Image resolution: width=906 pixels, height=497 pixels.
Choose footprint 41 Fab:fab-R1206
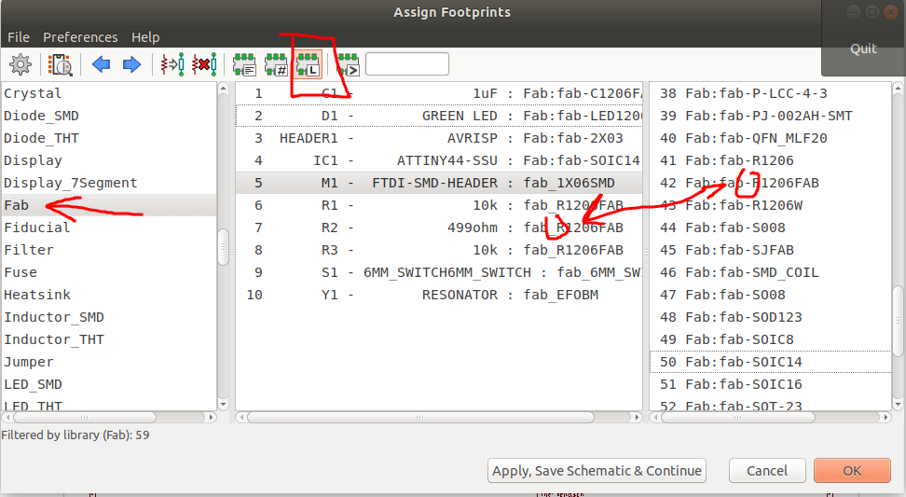770,160
